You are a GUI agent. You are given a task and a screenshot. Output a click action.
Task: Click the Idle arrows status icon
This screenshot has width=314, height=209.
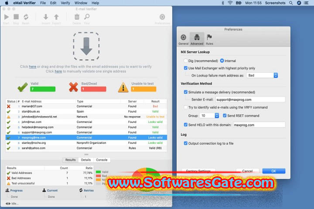coord(8,204)
